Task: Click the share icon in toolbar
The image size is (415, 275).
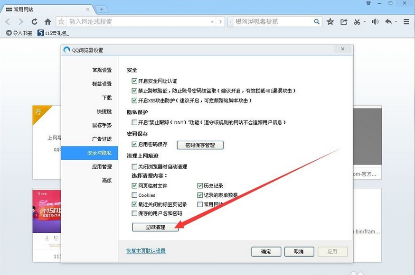Action: coord(344,22)
